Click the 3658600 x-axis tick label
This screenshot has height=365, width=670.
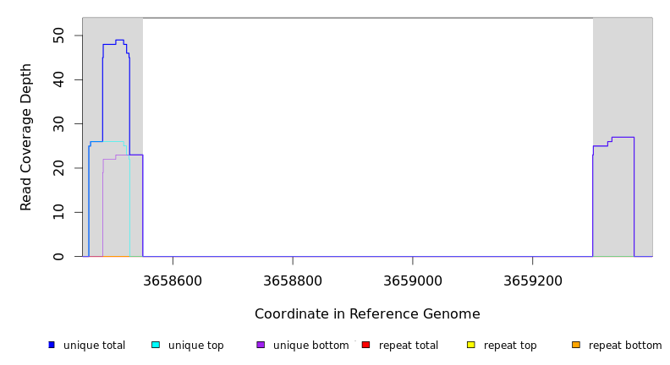(x=173, y=280)
